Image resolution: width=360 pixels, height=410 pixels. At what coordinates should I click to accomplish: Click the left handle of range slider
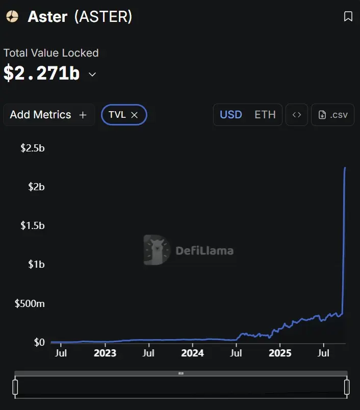(x=15, y=388)
